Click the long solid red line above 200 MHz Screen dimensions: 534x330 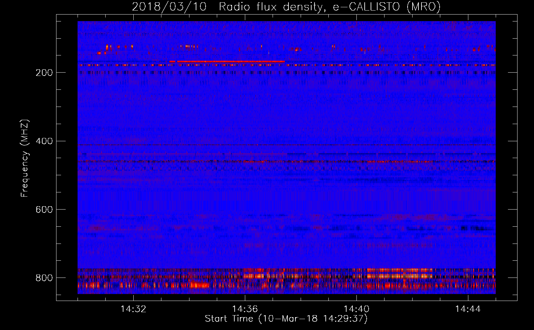[x=231, y=61]
